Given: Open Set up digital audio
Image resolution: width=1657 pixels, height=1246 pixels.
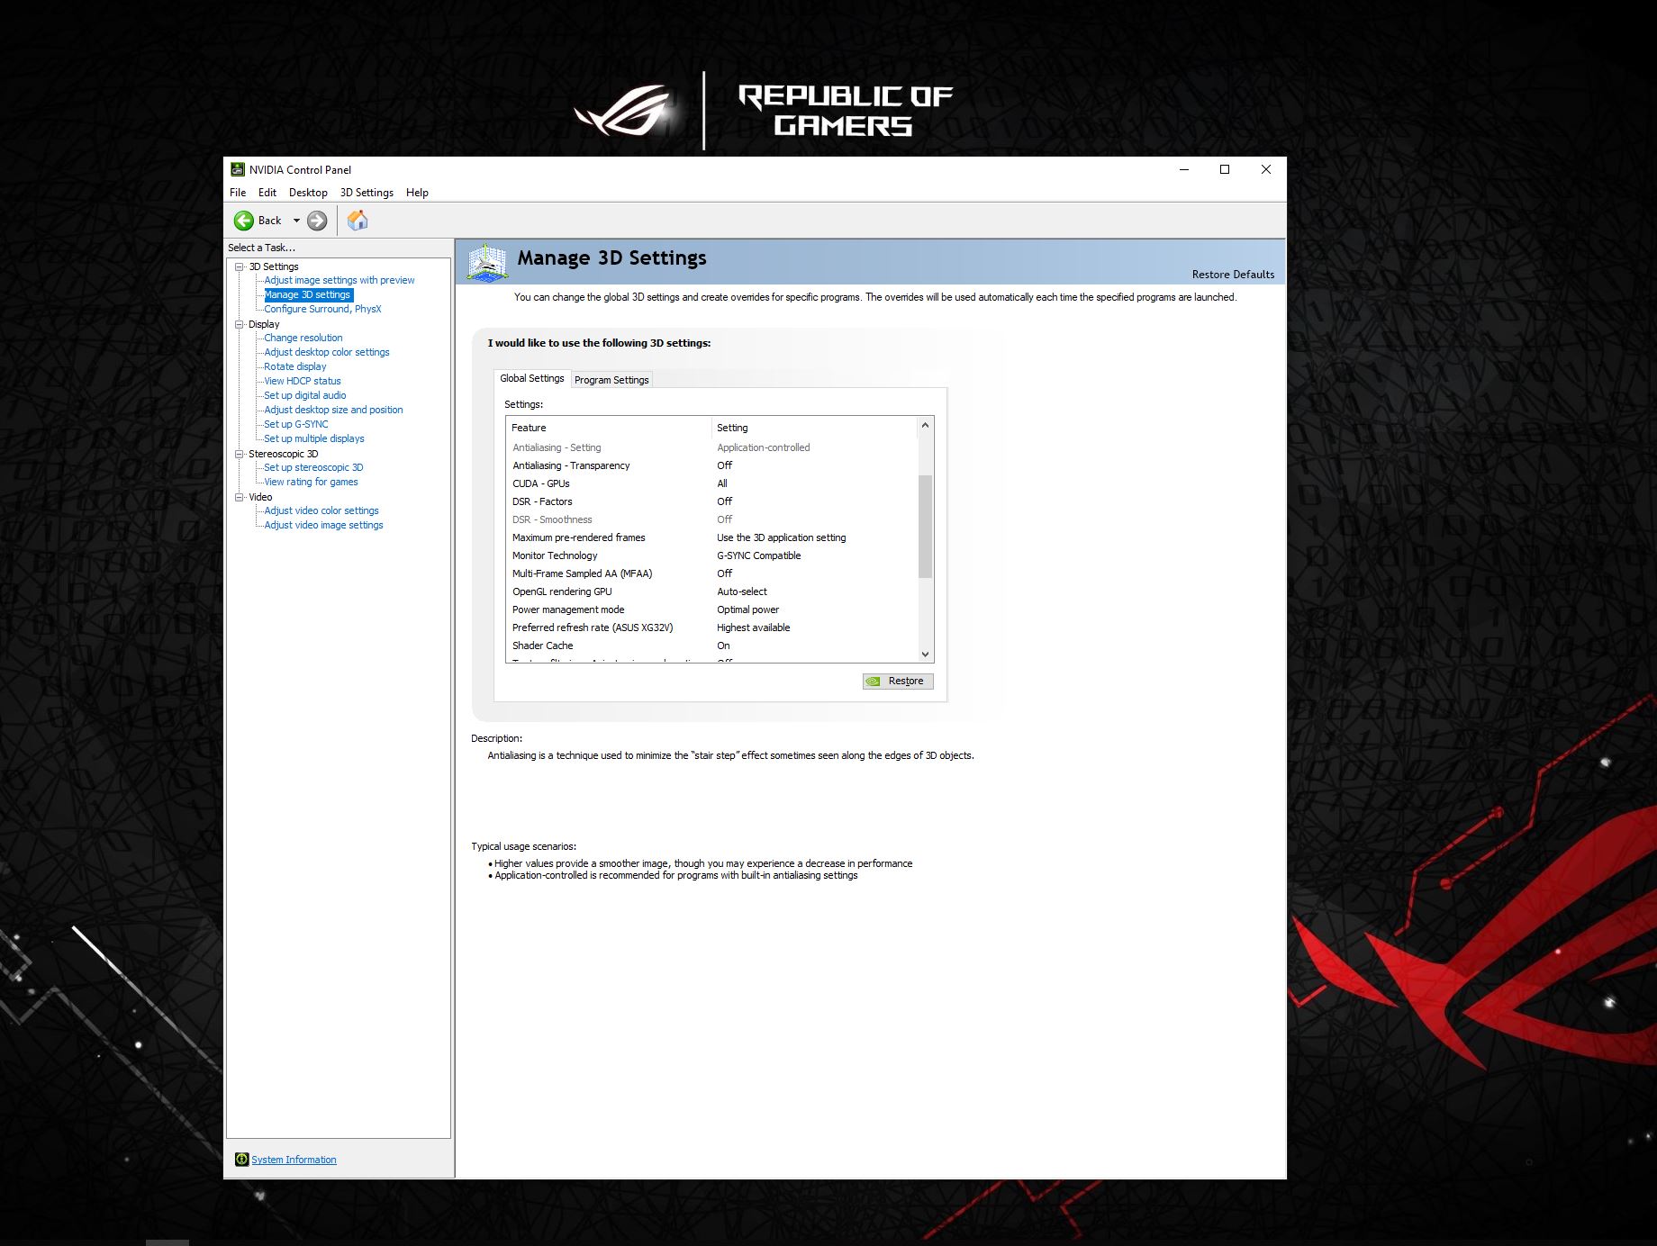Looking at the screenshot, I should pyautogui.click(x=305, y=395).
